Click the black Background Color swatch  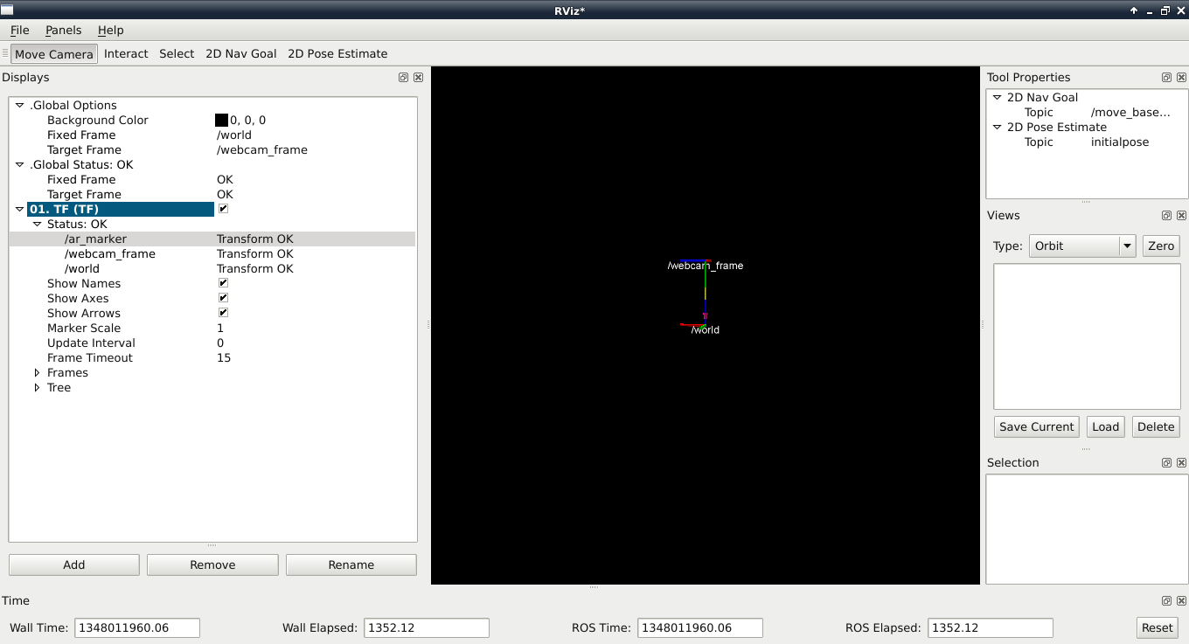click(221, 121)
